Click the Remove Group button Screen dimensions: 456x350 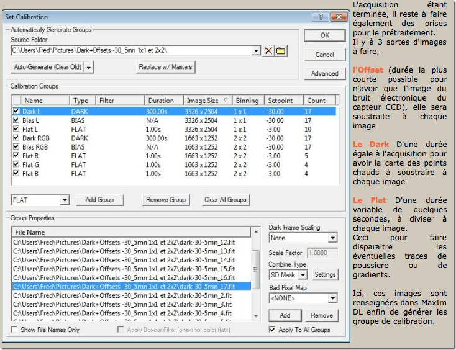(x=166, y=200)
